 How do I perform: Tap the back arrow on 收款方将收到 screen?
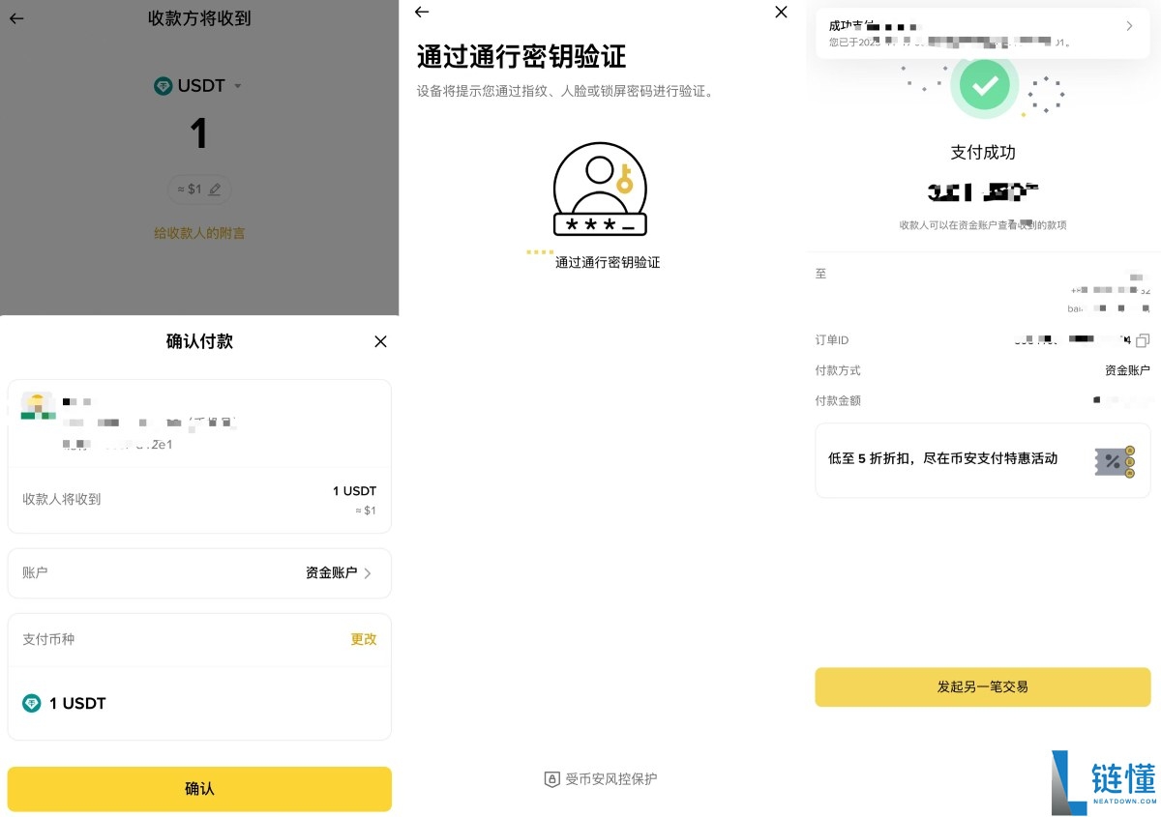point(15,18)
